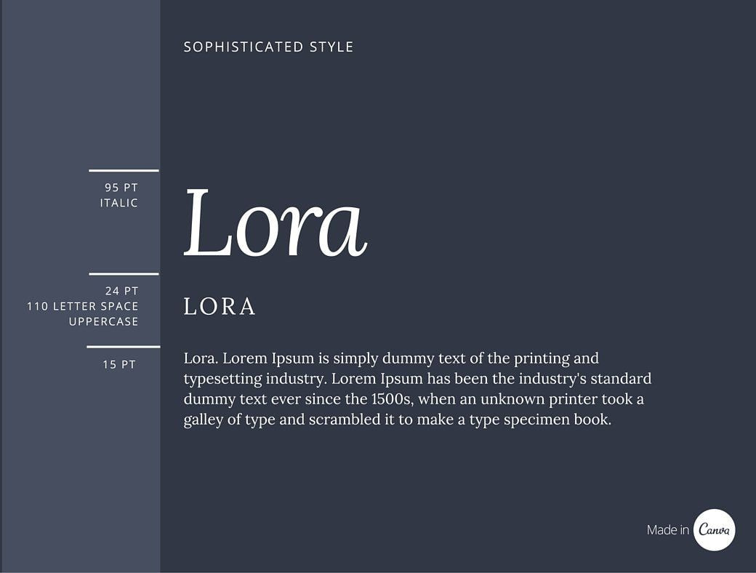Viewport: 756px width, 573px height.
Task: Click the "24 PT" size label
Action: pos(121,291)
